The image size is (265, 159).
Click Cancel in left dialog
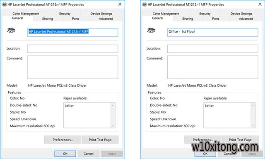pos(88,154)
